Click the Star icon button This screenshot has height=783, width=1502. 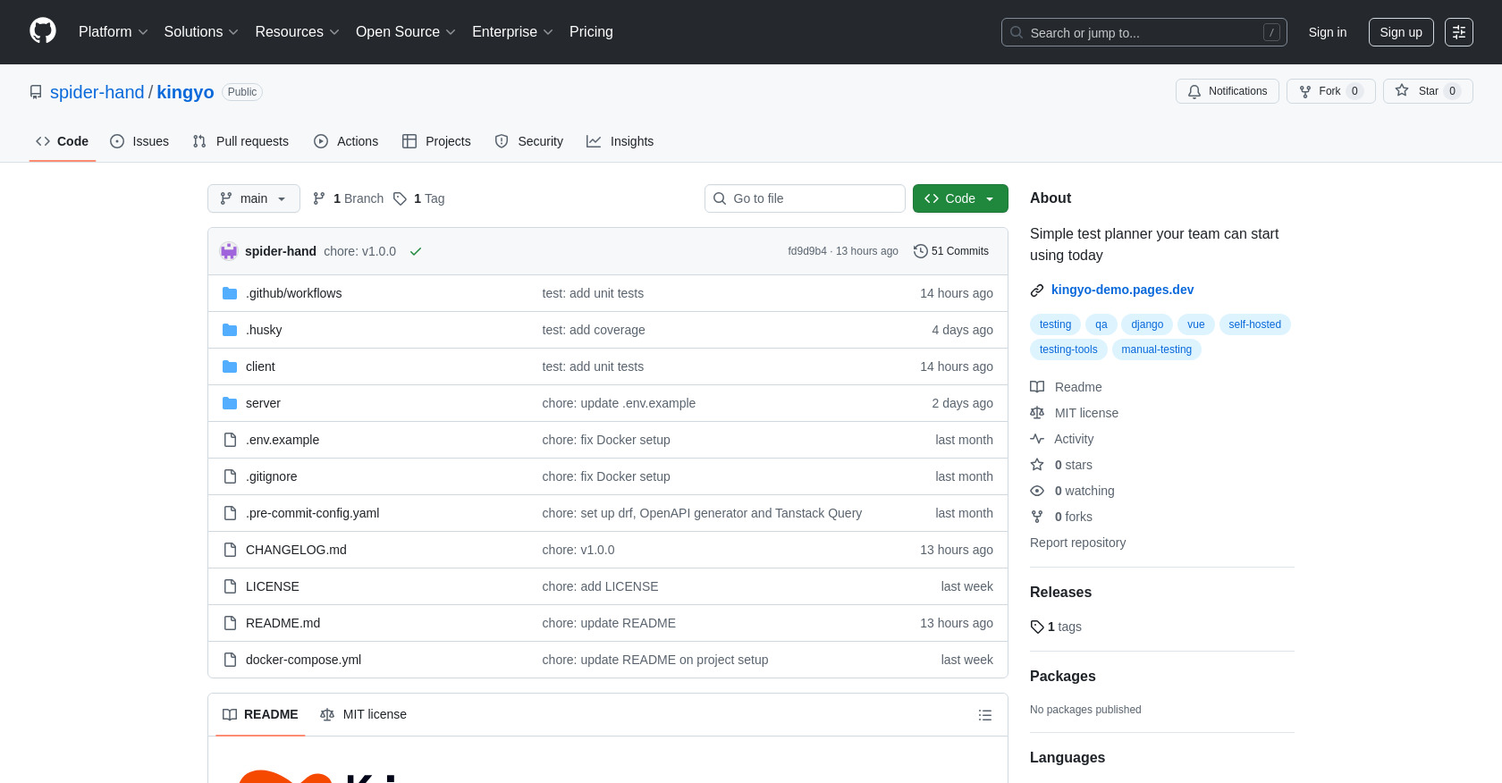1428,91
